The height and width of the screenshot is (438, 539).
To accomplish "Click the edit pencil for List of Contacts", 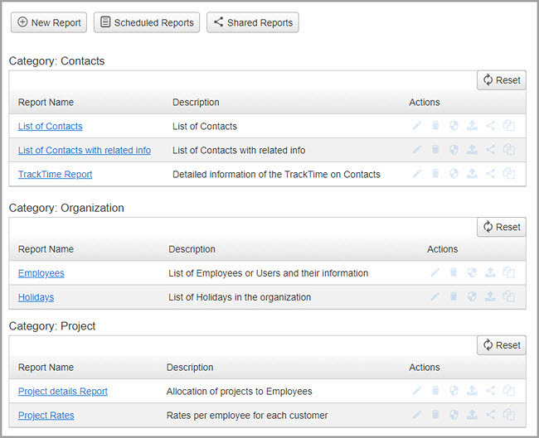I will coord(417,127).
